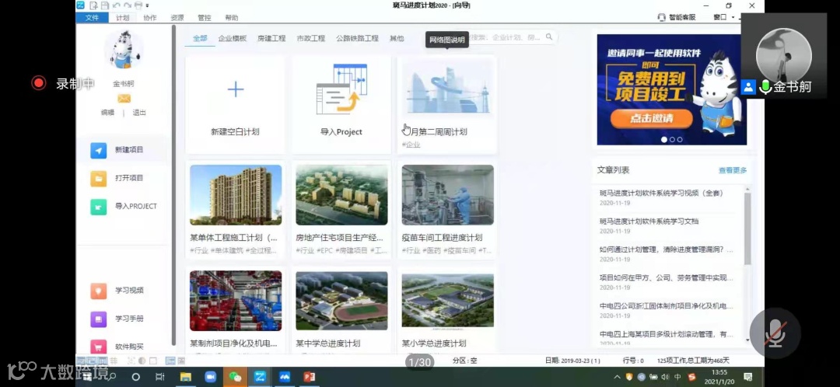The width and height of the screenshot is (840, 387).
Task: Select the 全部 template category tab
Action: [x=200, y=38]
